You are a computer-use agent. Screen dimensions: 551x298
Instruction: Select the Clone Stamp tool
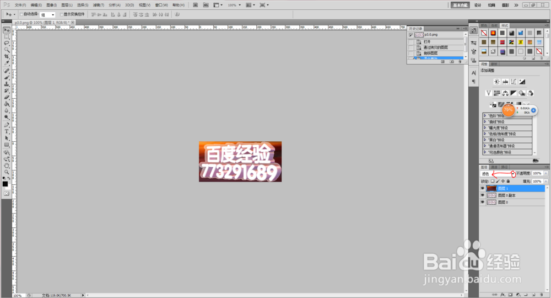(x=6, y=84)
